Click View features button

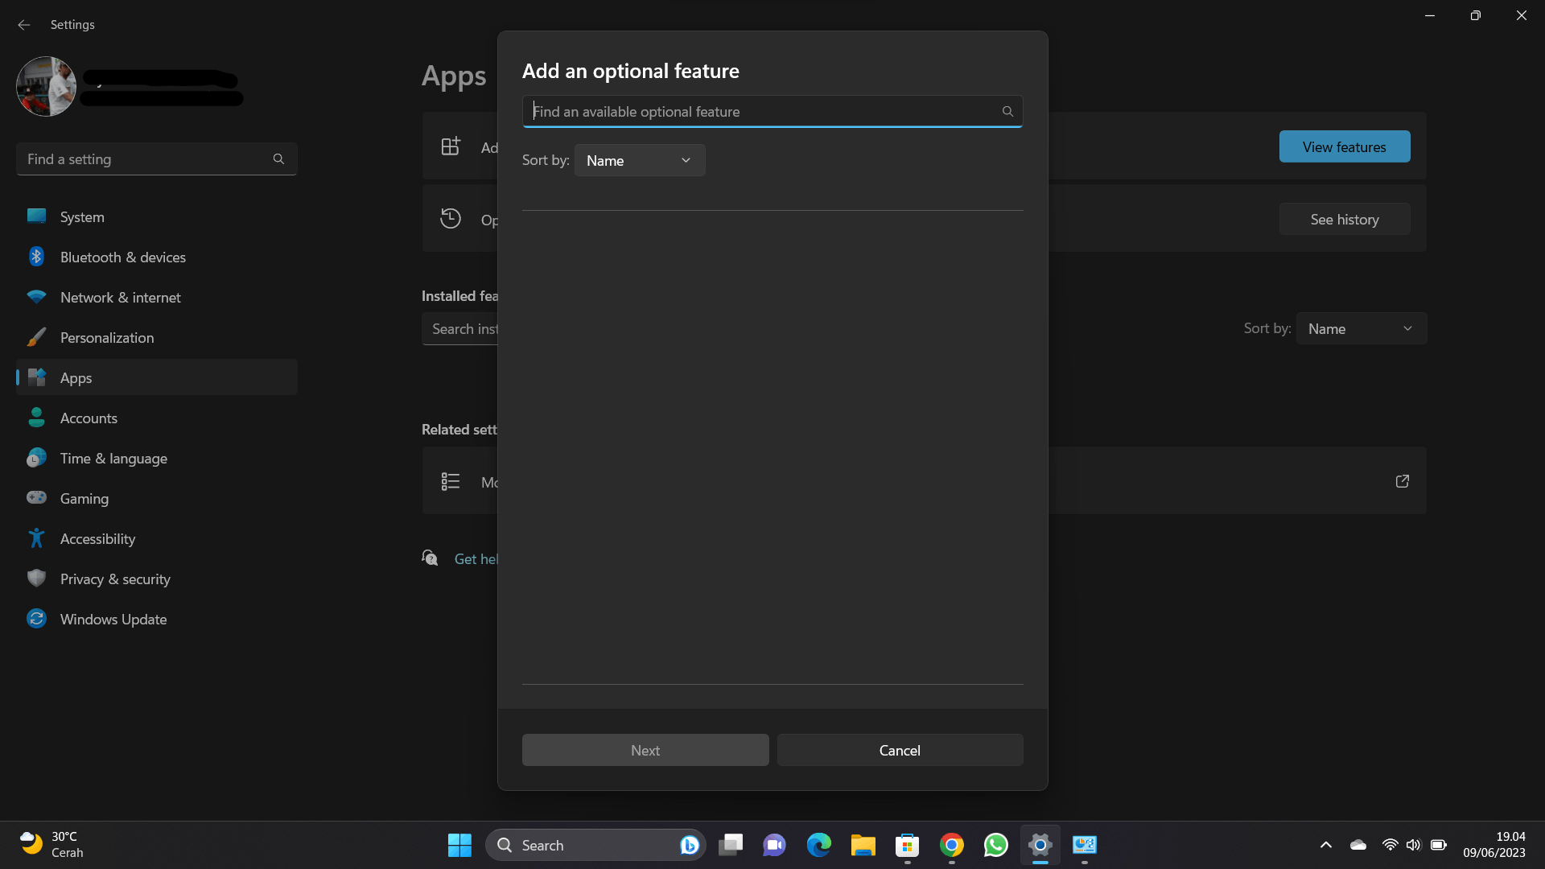[1343, 146]
